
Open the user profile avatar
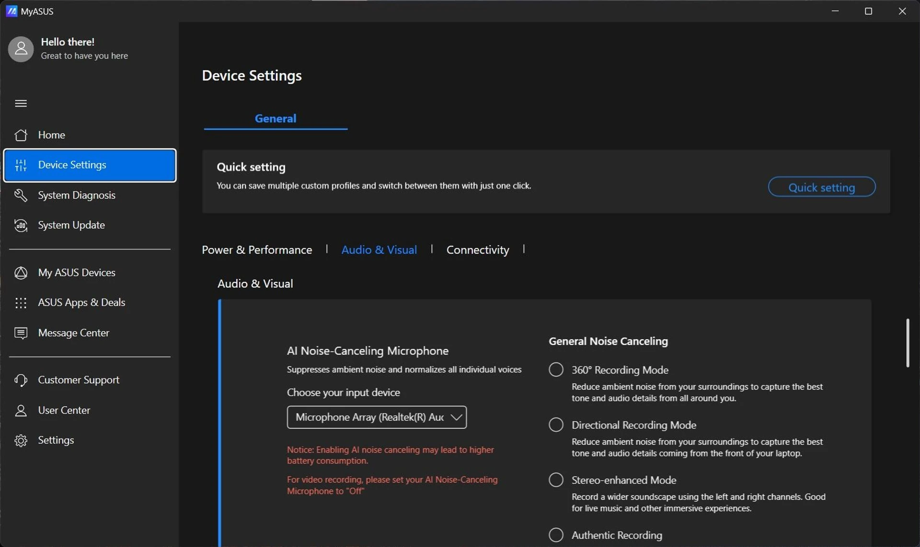(21, 49)
